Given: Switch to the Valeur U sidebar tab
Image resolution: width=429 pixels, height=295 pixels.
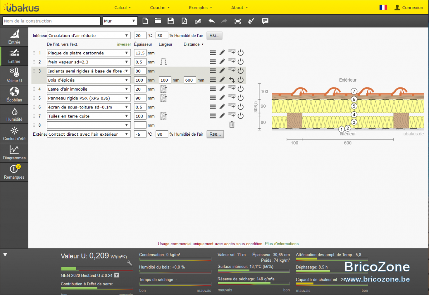Looking at the screenshot, I should pos(14,75).
